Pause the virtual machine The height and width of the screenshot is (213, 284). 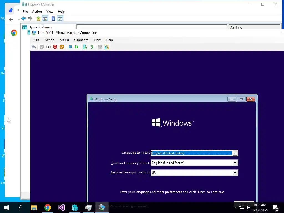tap(70, 47)
